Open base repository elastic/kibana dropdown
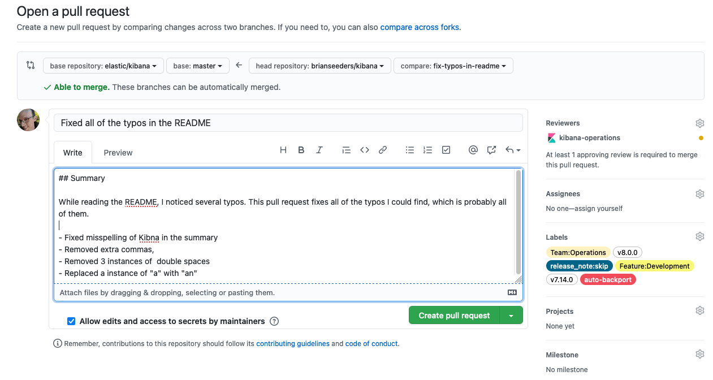The height and width of the screenshot is (380, 713). [x=103, y=66]
